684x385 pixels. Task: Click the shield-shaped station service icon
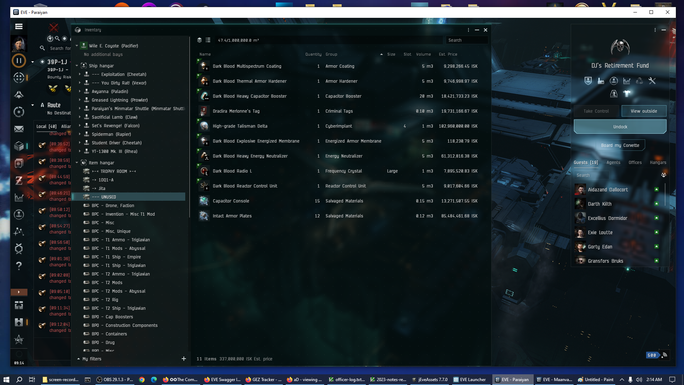(x=588, y=81)
